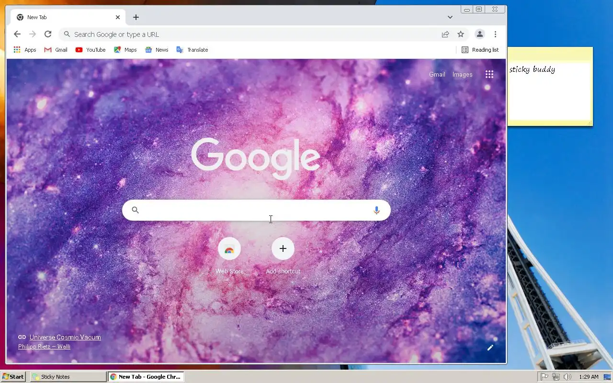The height and width of the screenshot is (383, 613).
Task: Open the Action Center flag tray icon
Action: [x=545, y=377]
